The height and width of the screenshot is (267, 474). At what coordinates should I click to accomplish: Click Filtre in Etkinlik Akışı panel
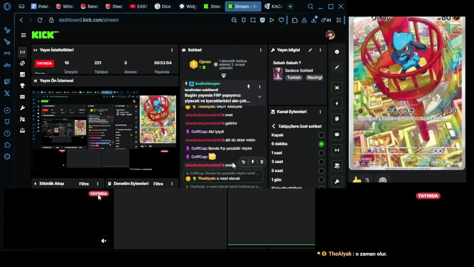click(84, 184)
